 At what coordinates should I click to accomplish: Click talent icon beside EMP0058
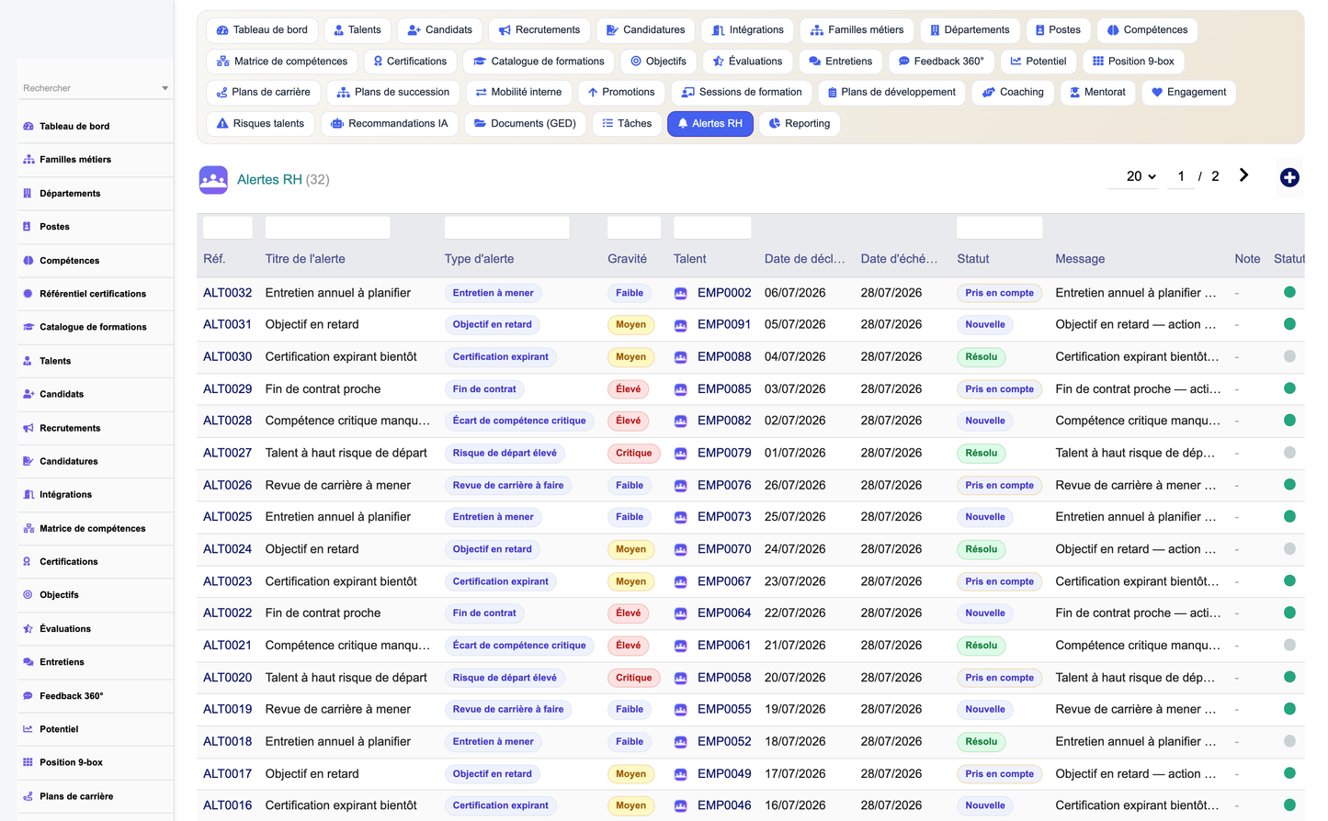point(680,678)
